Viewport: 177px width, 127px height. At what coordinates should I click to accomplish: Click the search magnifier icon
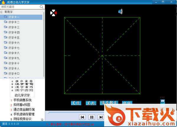[x=42, y=6]
